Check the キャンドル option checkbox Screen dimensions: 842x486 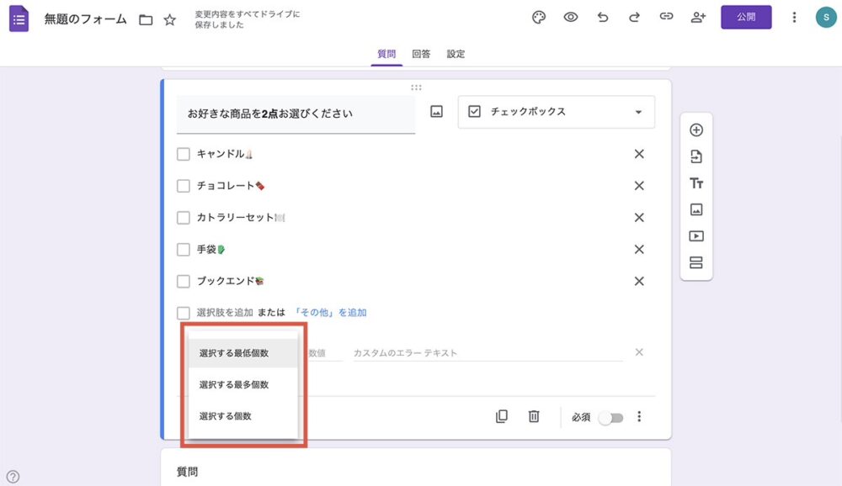pyautogui.click(x=183, y=154)
